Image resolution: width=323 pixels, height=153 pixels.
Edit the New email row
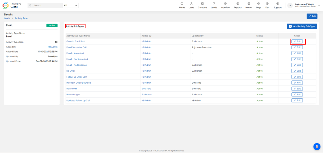click(x=297, y=89)
